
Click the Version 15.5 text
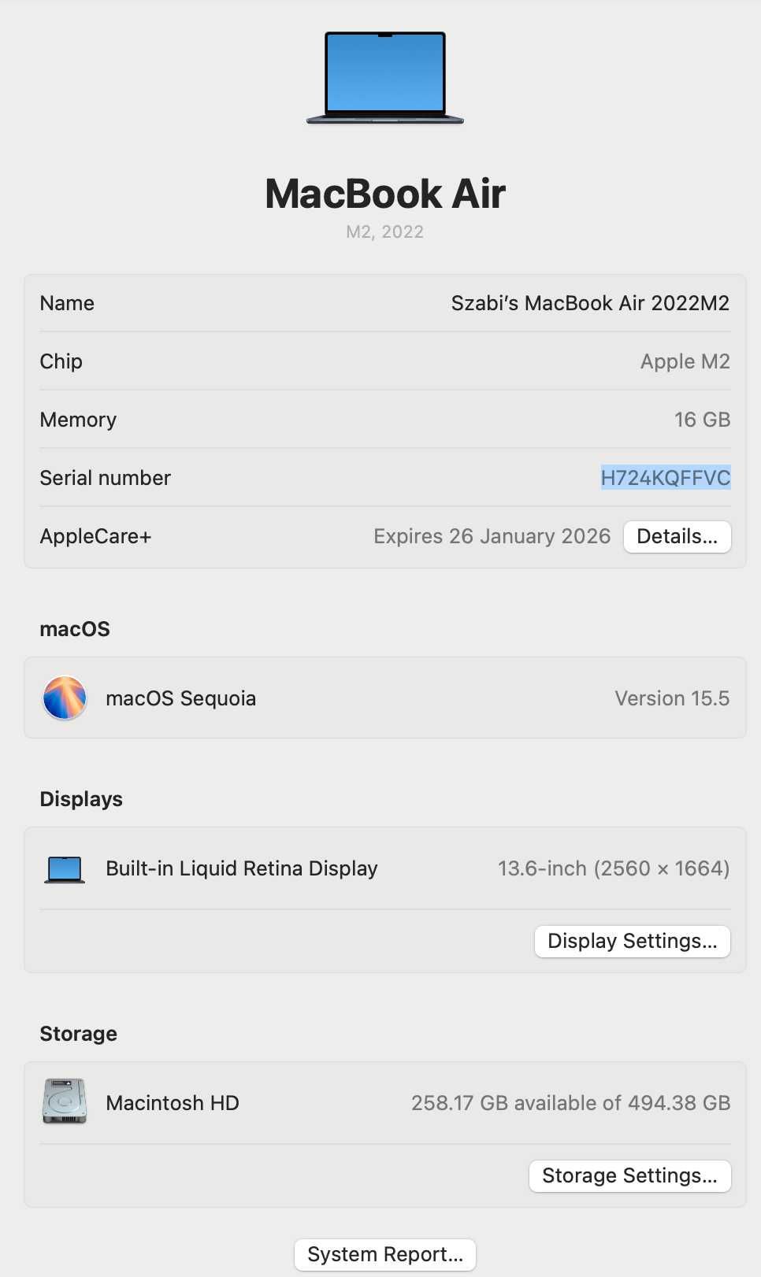tap(672, 698)
